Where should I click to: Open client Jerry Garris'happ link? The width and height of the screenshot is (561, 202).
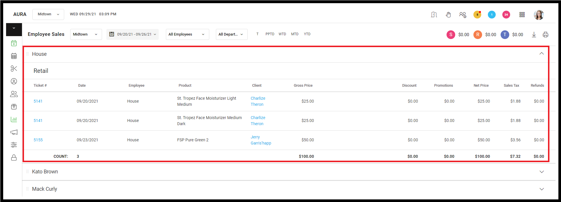point(261,140)
